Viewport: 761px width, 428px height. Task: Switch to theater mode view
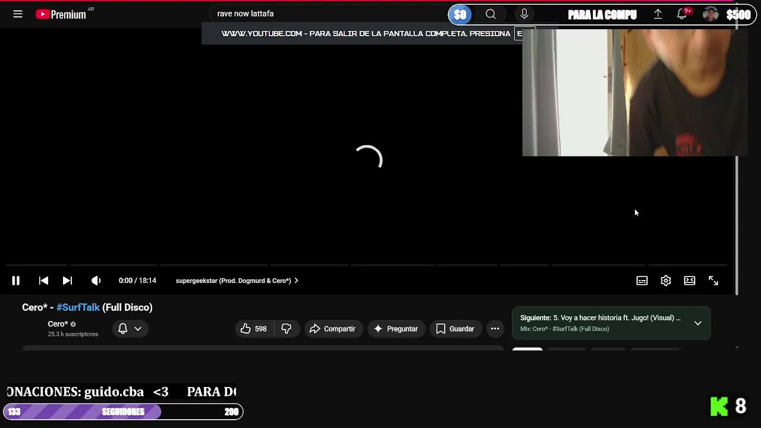[690, 281]
